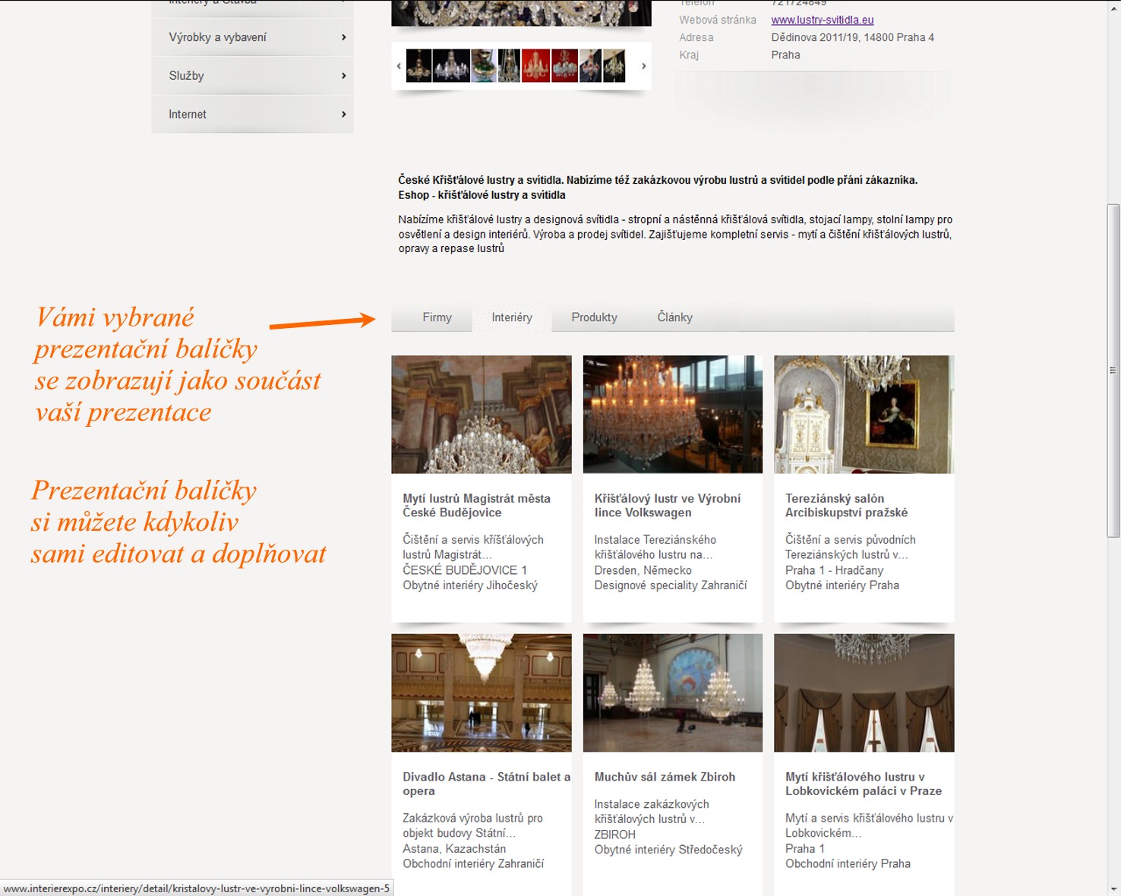
Task: Switch to the Interiéry tab
Action: coord(512,317)
